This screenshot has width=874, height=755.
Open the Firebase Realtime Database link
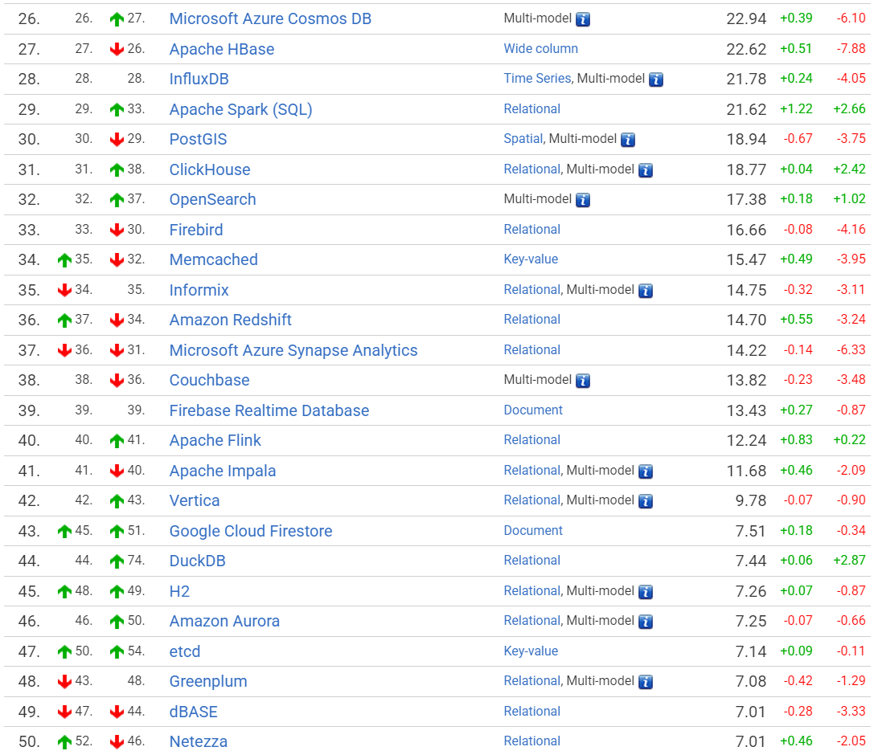[x=269, y=411]
